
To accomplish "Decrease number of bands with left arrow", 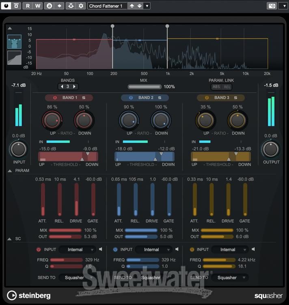I will [62, 87].
